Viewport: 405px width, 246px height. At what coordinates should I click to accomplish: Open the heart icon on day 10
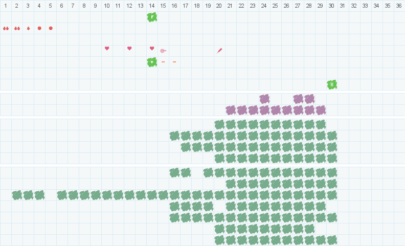(x=107, y=48)
